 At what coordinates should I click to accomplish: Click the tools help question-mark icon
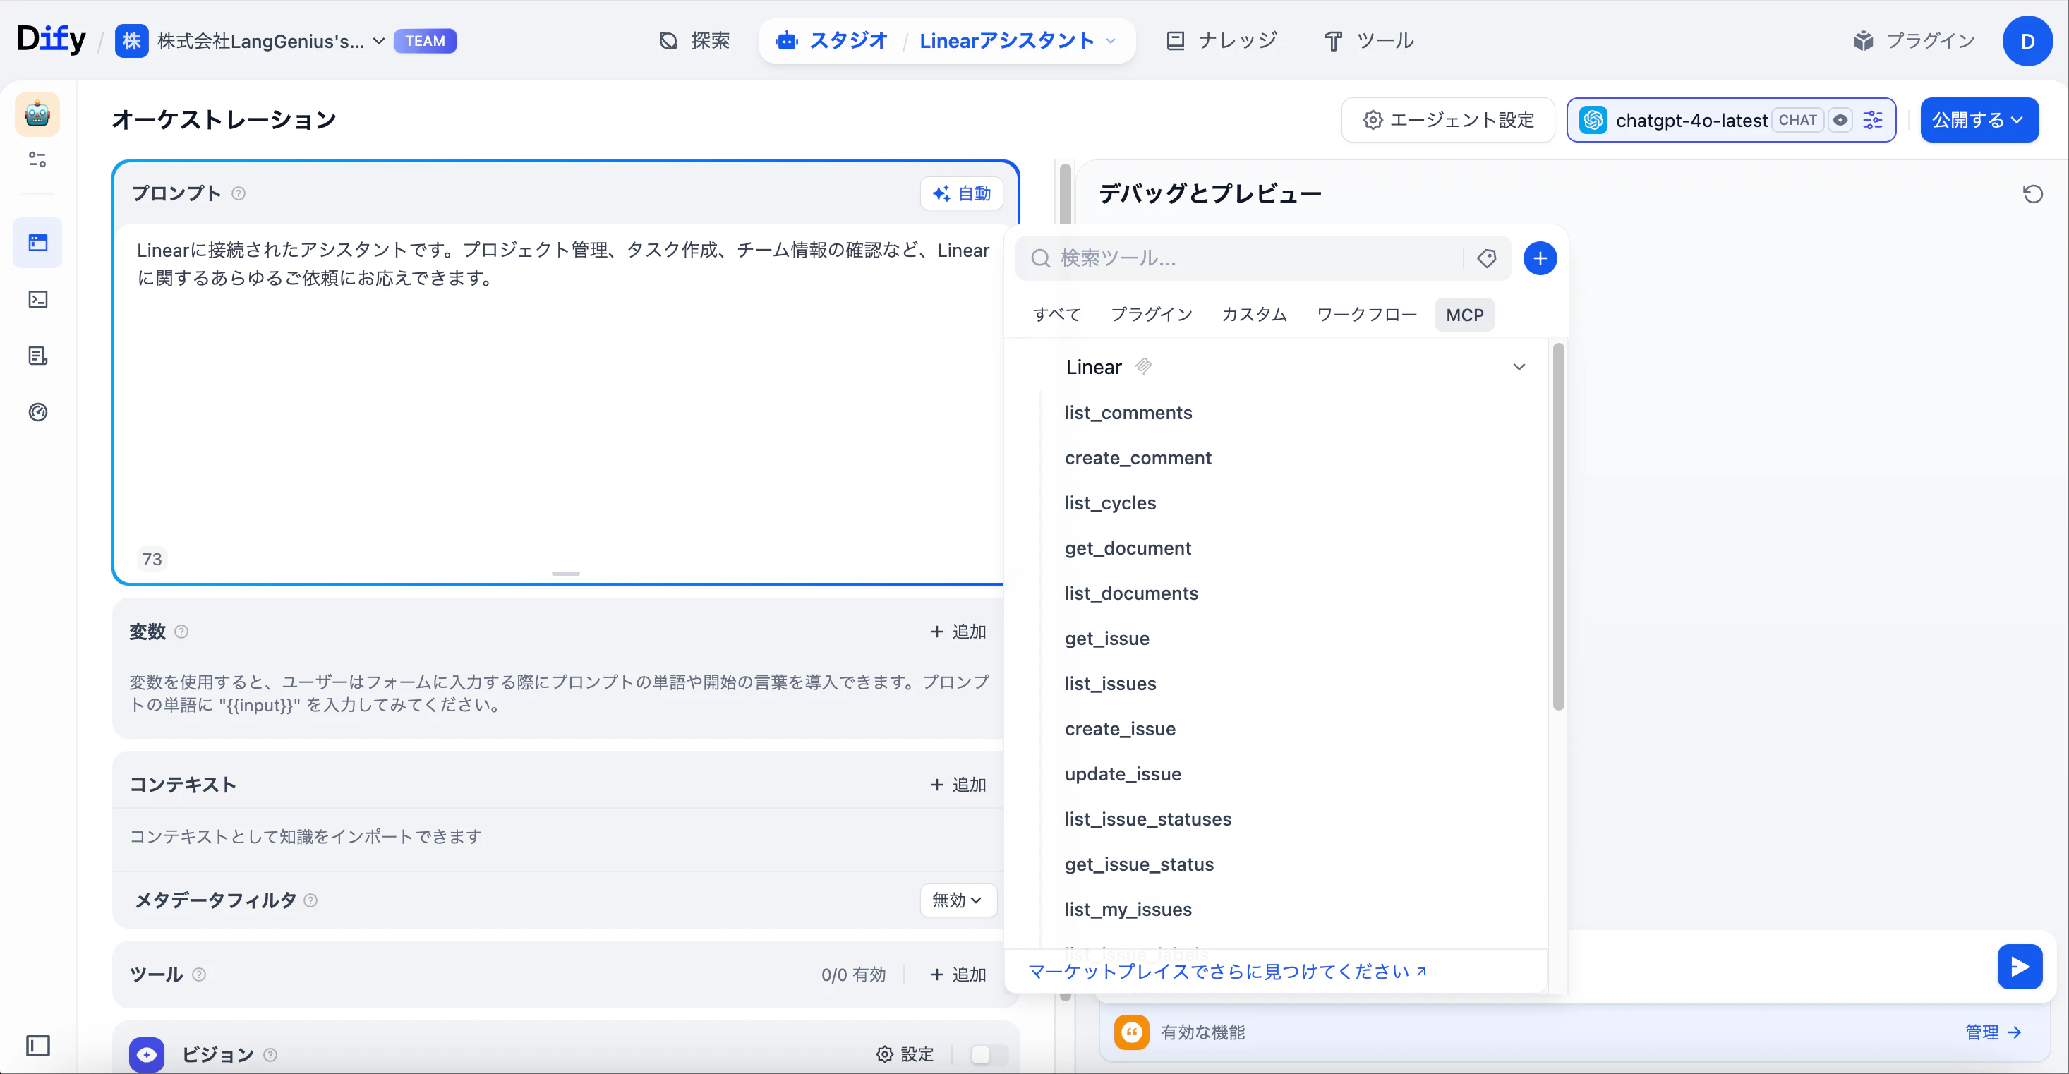[x=199, y=975]
